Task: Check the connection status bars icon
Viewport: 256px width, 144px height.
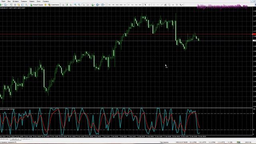Action: point(238,142)
